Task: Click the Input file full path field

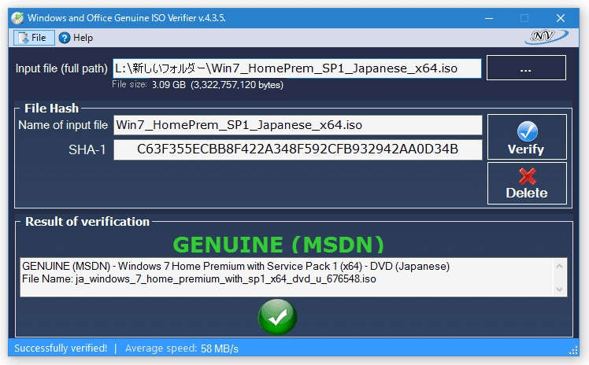Action: (297, 68)
